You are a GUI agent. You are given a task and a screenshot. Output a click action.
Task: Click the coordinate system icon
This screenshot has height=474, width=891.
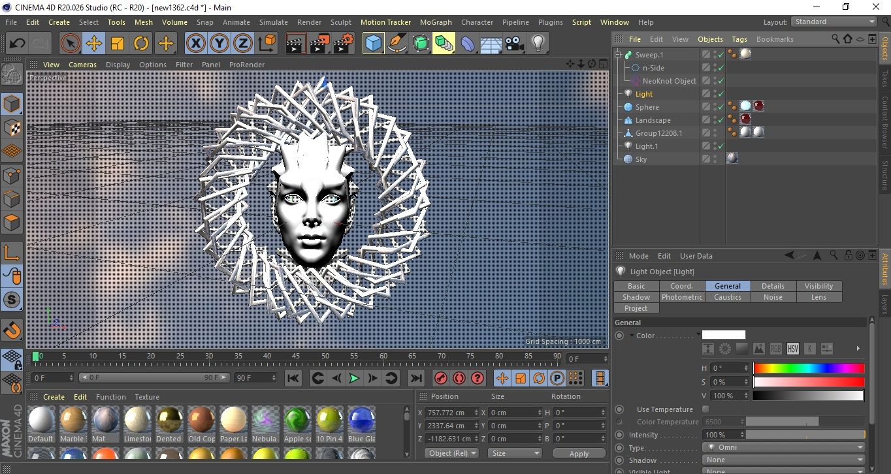pos(267,44)
